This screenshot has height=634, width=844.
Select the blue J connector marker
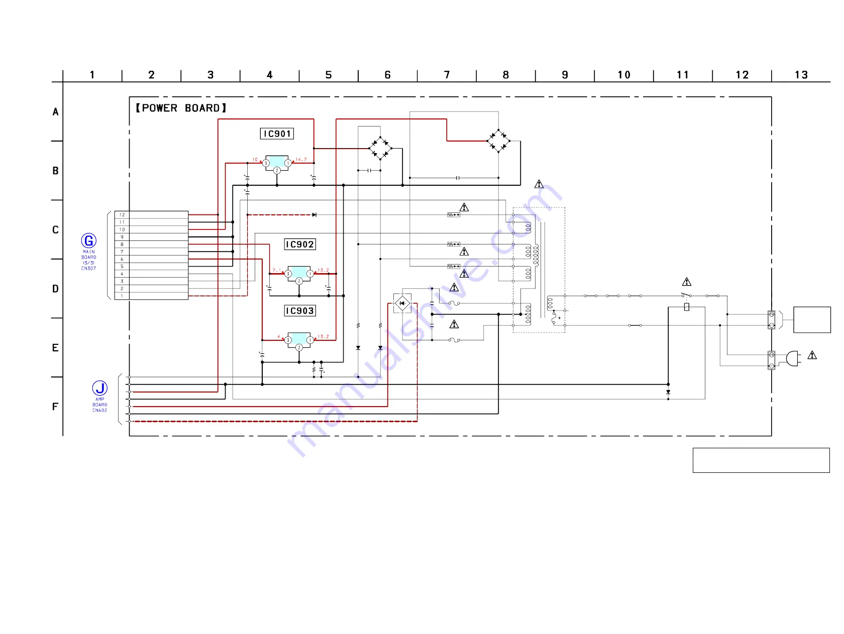[x=100, y=388]
